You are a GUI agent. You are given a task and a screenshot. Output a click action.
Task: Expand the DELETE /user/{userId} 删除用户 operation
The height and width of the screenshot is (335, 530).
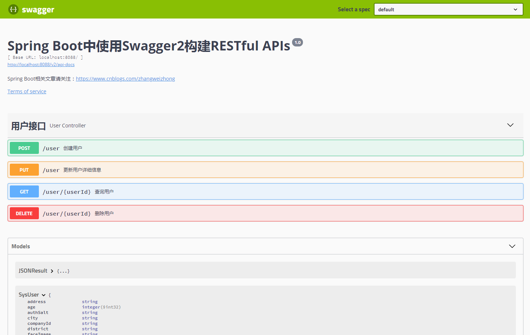(266, 213)
